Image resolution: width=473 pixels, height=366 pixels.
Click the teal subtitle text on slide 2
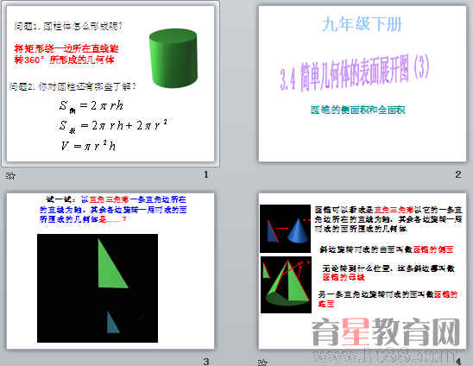357,110
